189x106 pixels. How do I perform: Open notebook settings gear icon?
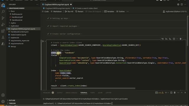178,4
